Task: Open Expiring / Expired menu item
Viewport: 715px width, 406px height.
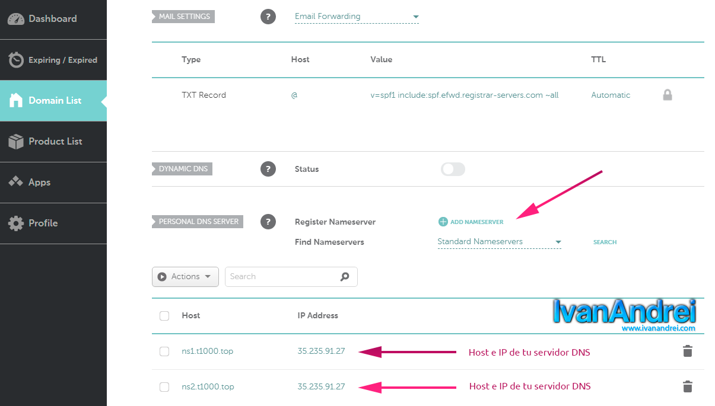Action: (53, 60)
